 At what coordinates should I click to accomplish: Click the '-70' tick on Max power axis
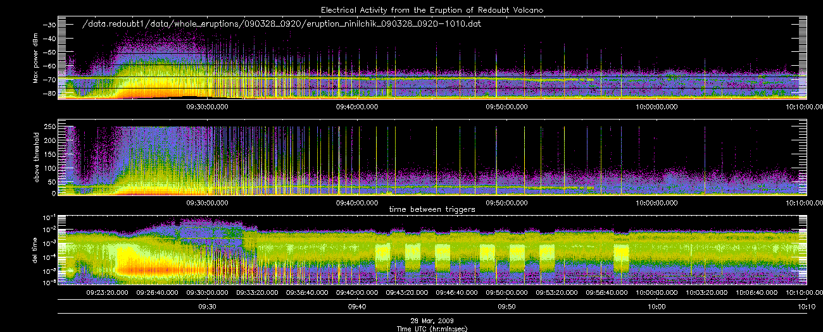coord(49,80)
